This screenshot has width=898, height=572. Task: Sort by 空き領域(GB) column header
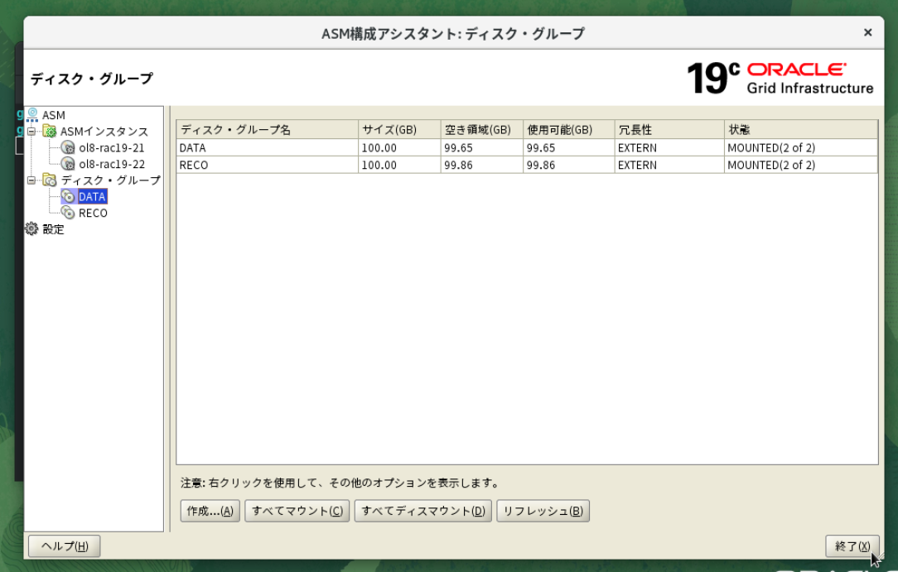click(481, 130)
